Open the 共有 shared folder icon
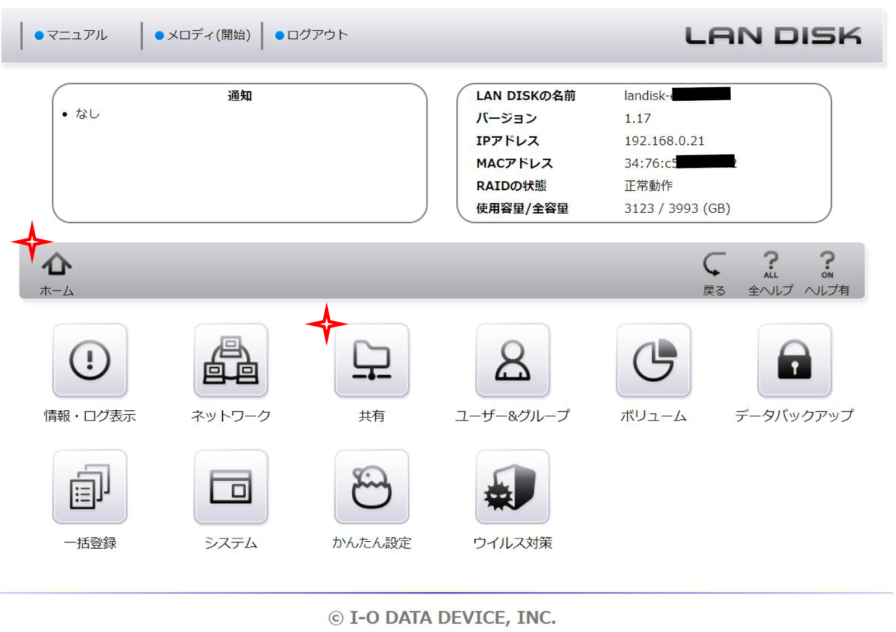The image size is (896, 632). point(372,361)
